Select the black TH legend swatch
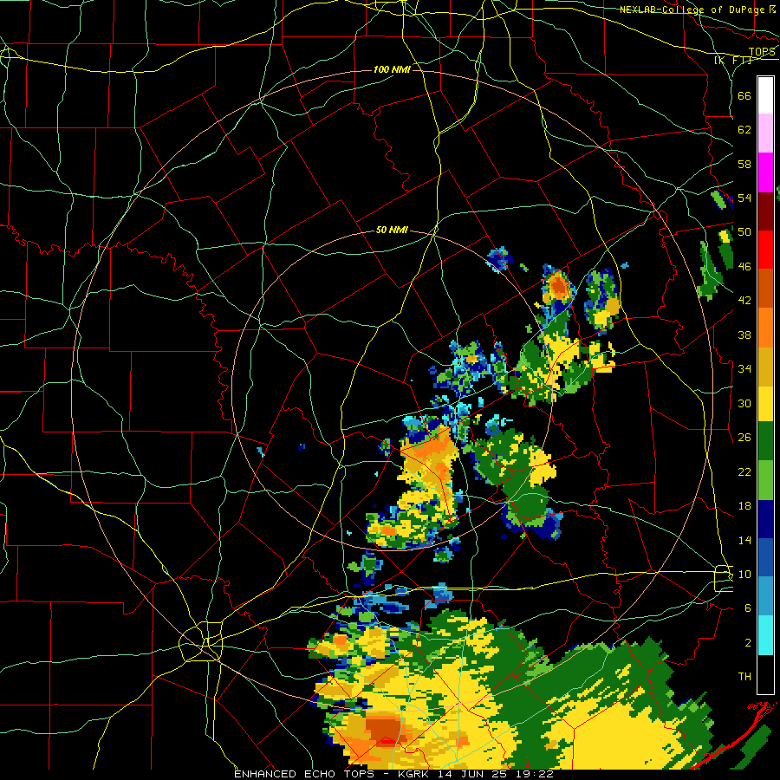The image size is (780, 780). click(765, 674)
